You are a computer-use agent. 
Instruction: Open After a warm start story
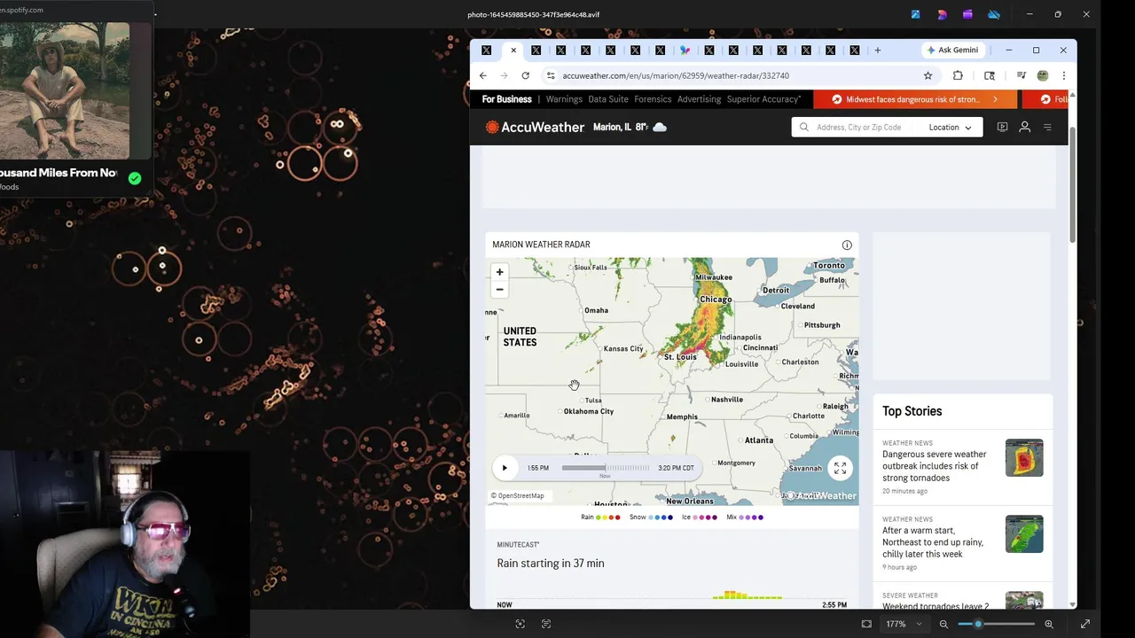point(932,542)
